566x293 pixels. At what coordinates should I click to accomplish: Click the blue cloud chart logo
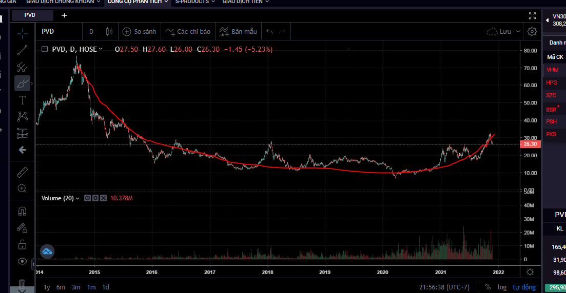pyautogui.click(x=47, y=252)
